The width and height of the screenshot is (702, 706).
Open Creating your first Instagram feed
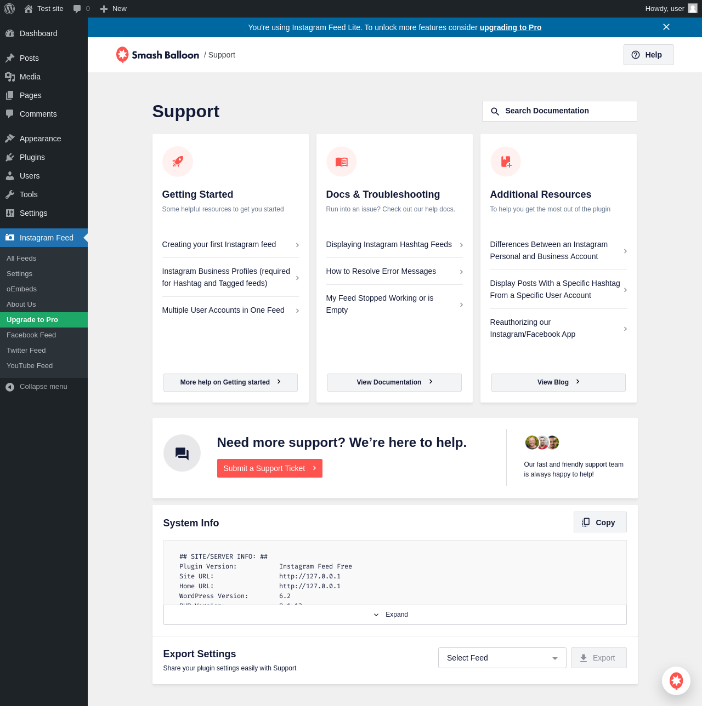tap(230, 245)
